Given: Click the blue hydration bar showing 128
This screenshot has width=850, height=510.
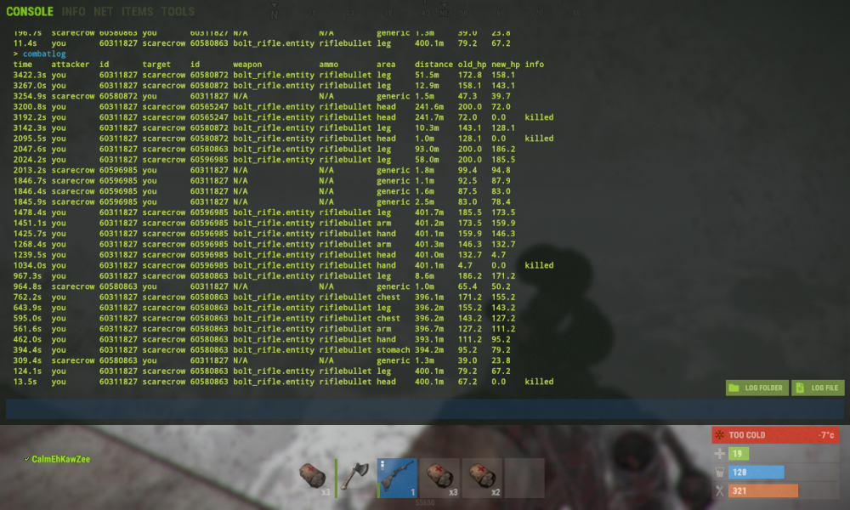Looking at the screenshot, I should point(756,472).
